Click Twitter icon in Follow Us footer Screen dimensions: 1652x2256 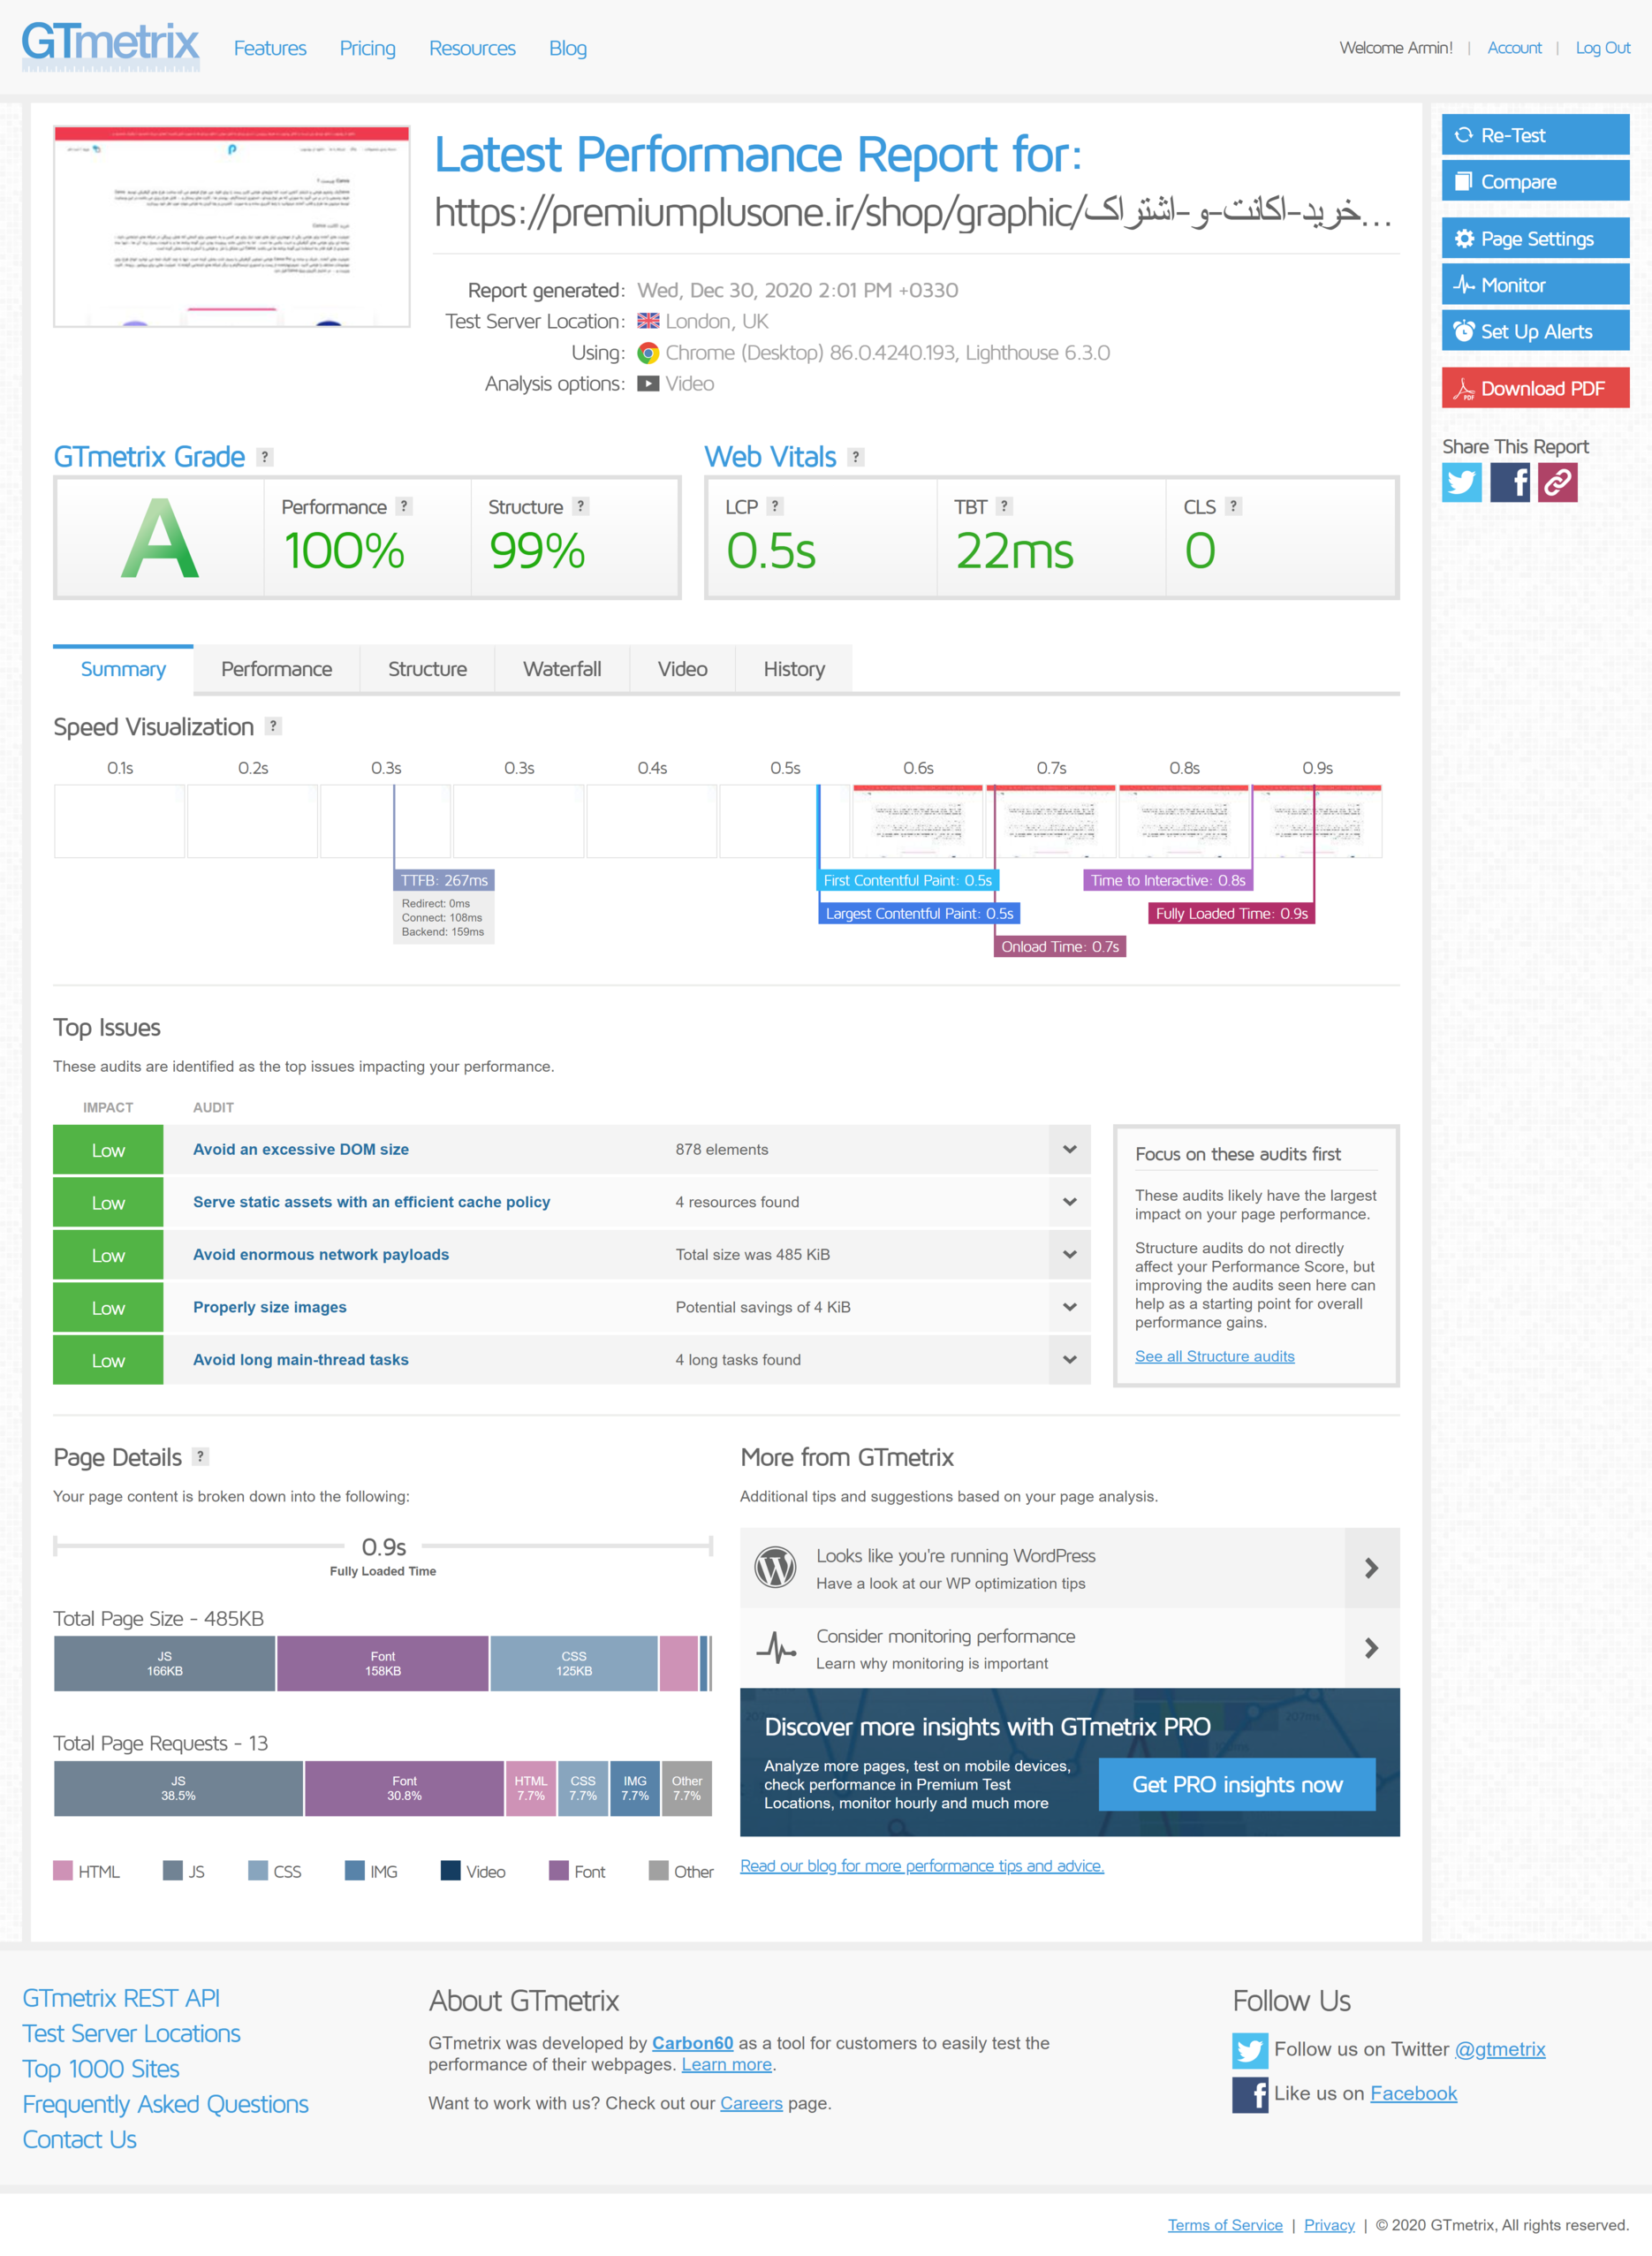[1249, 2050]
